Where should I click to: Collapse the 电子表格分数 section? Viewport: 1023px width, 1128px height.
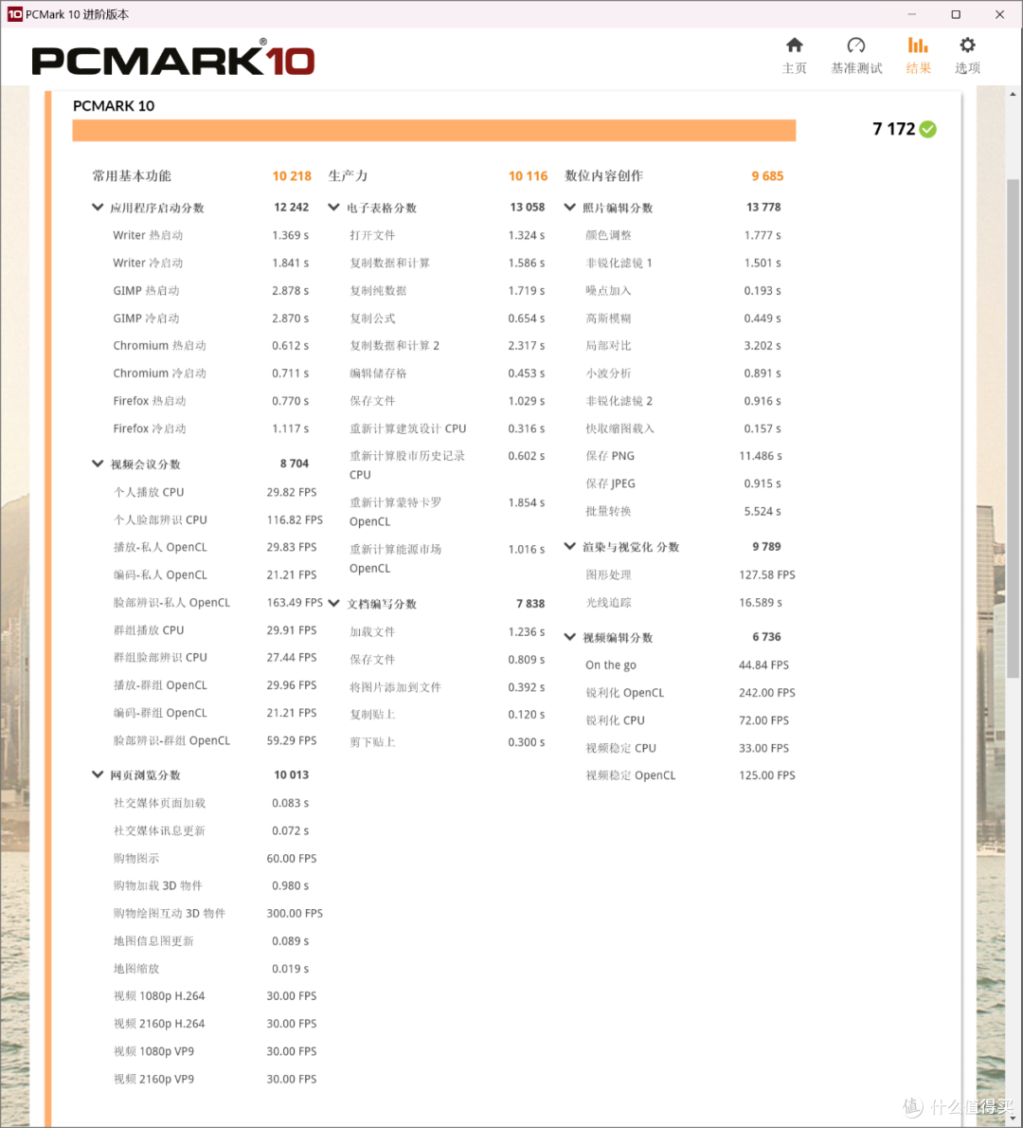pos(333,208)
